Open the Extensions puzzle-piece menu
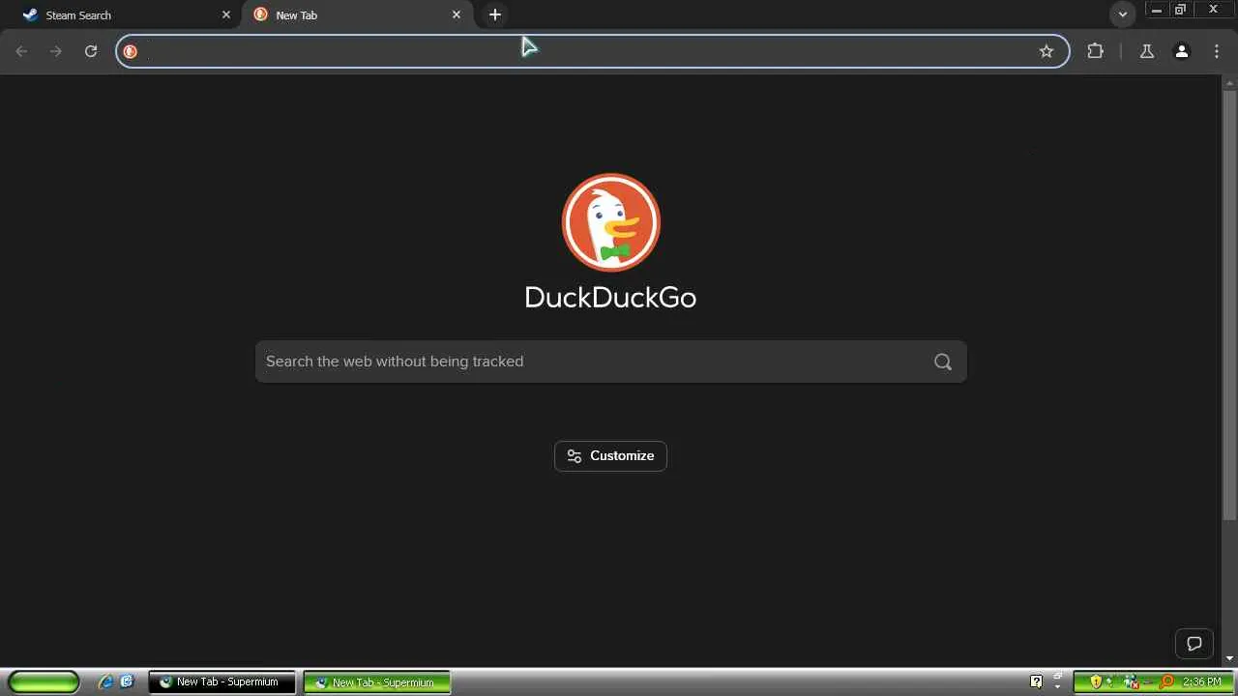Viewport: 1238px width, 696px height. (1096, 51)
